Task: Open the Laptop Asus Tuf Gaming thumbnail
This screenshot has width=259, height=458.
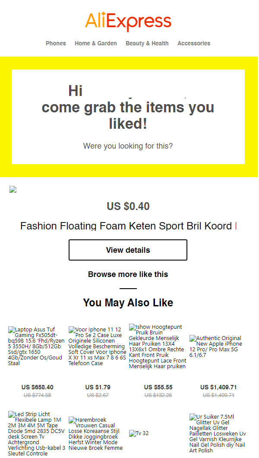Action: 37,346
